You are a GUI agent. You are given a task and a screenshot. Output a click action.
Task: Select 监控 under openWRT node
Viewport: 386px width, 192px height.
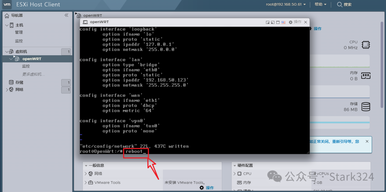(x=26, y=66)
